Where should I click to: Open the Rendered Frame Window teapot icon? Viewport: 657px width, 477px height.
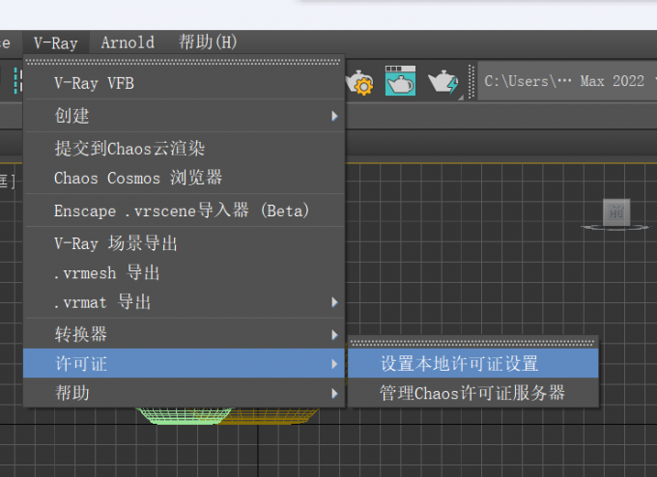(x=400, y=80)
